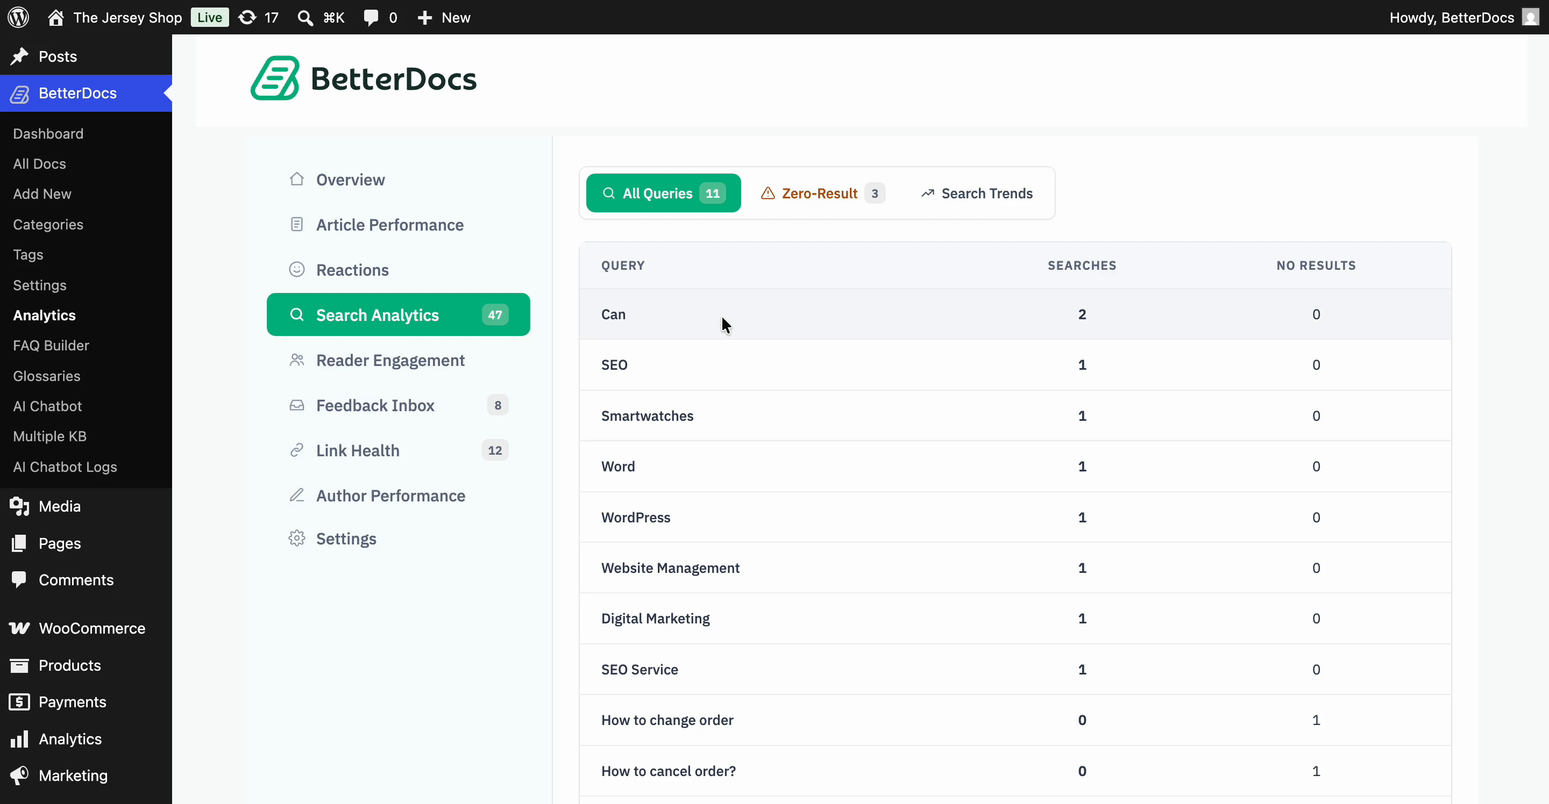Click the SEARCHES column header
The height and width of the screenshot is (804, 1549).
[1082, 265]
